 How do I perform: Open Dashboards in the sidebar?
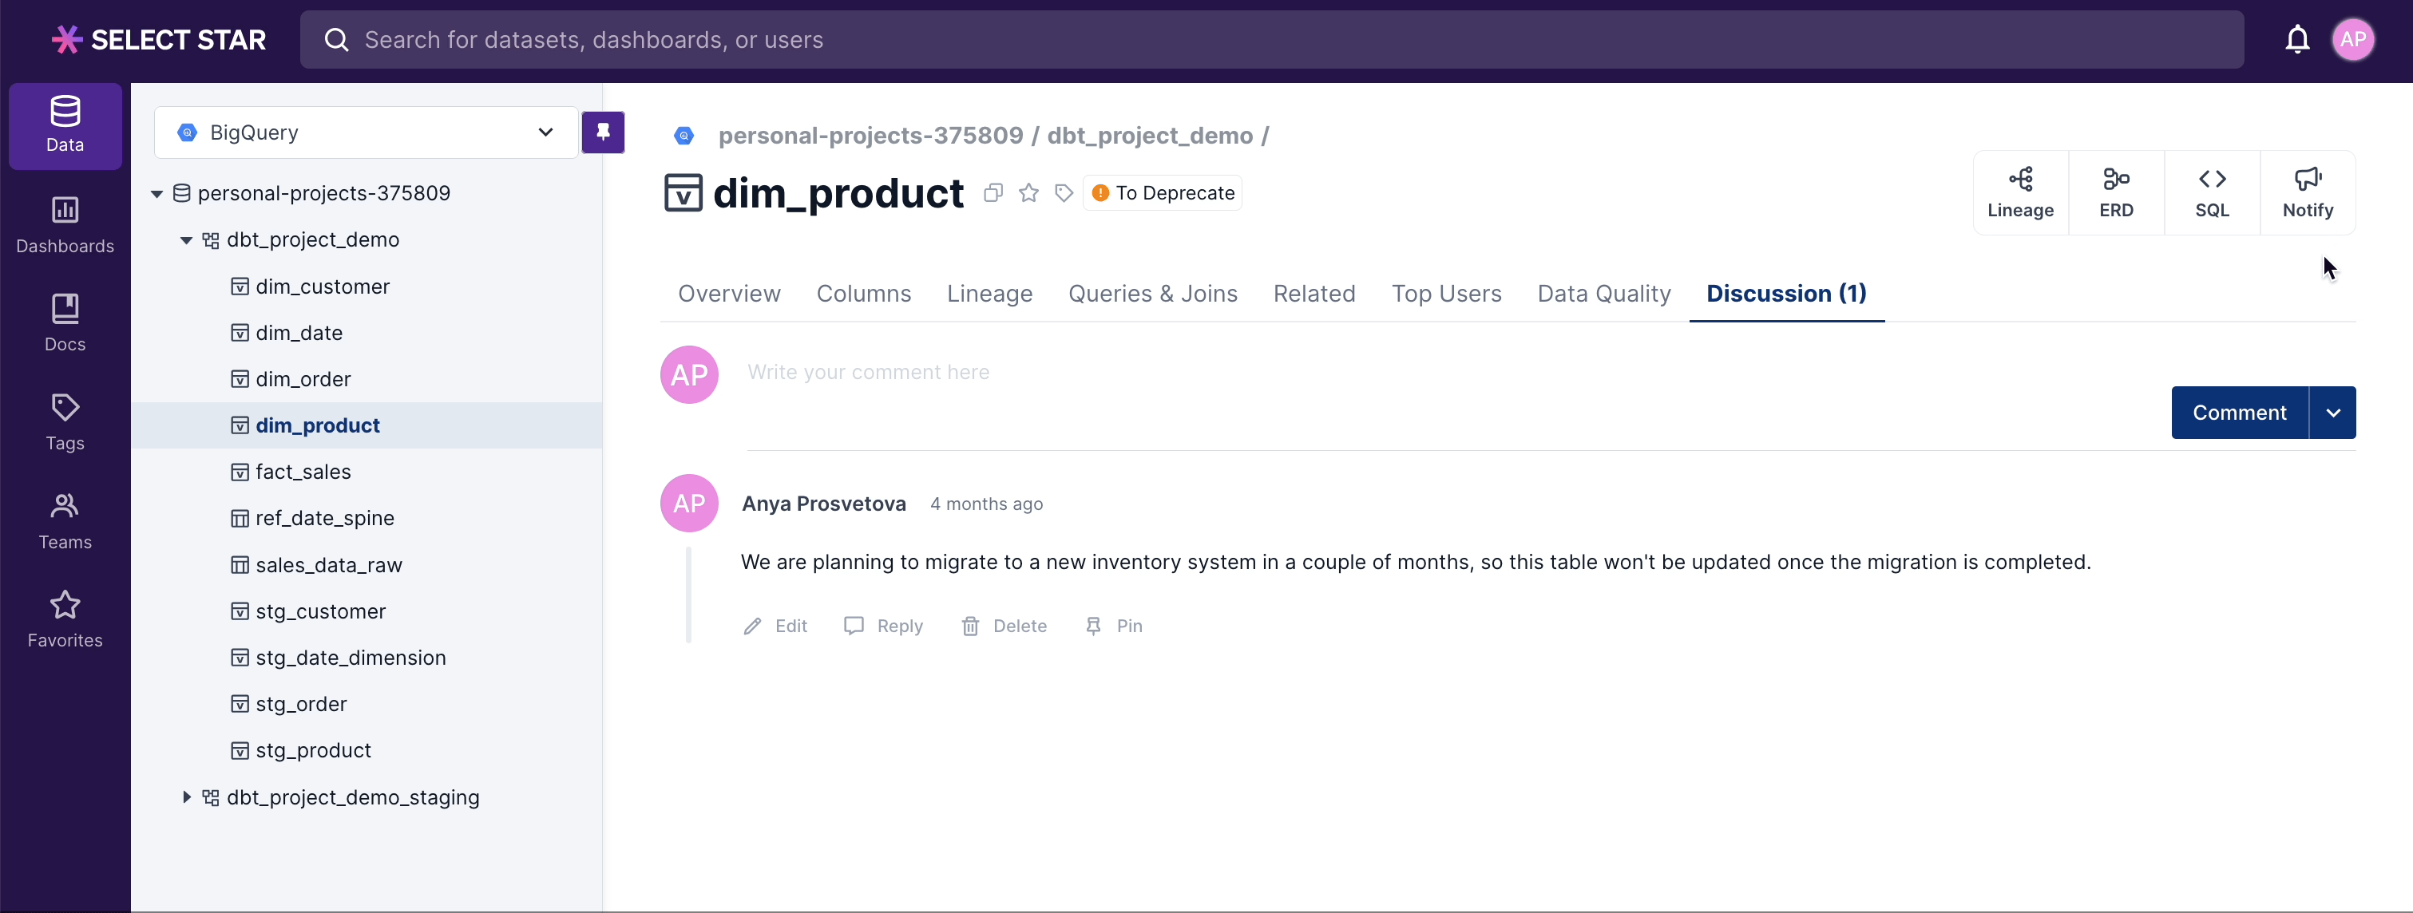[x=65, y=226]
